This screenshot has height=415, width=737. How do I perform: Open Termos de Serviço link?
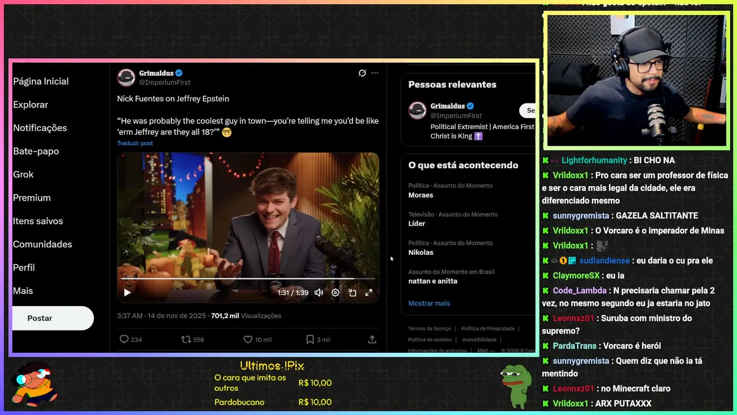(x=430, y=329)
